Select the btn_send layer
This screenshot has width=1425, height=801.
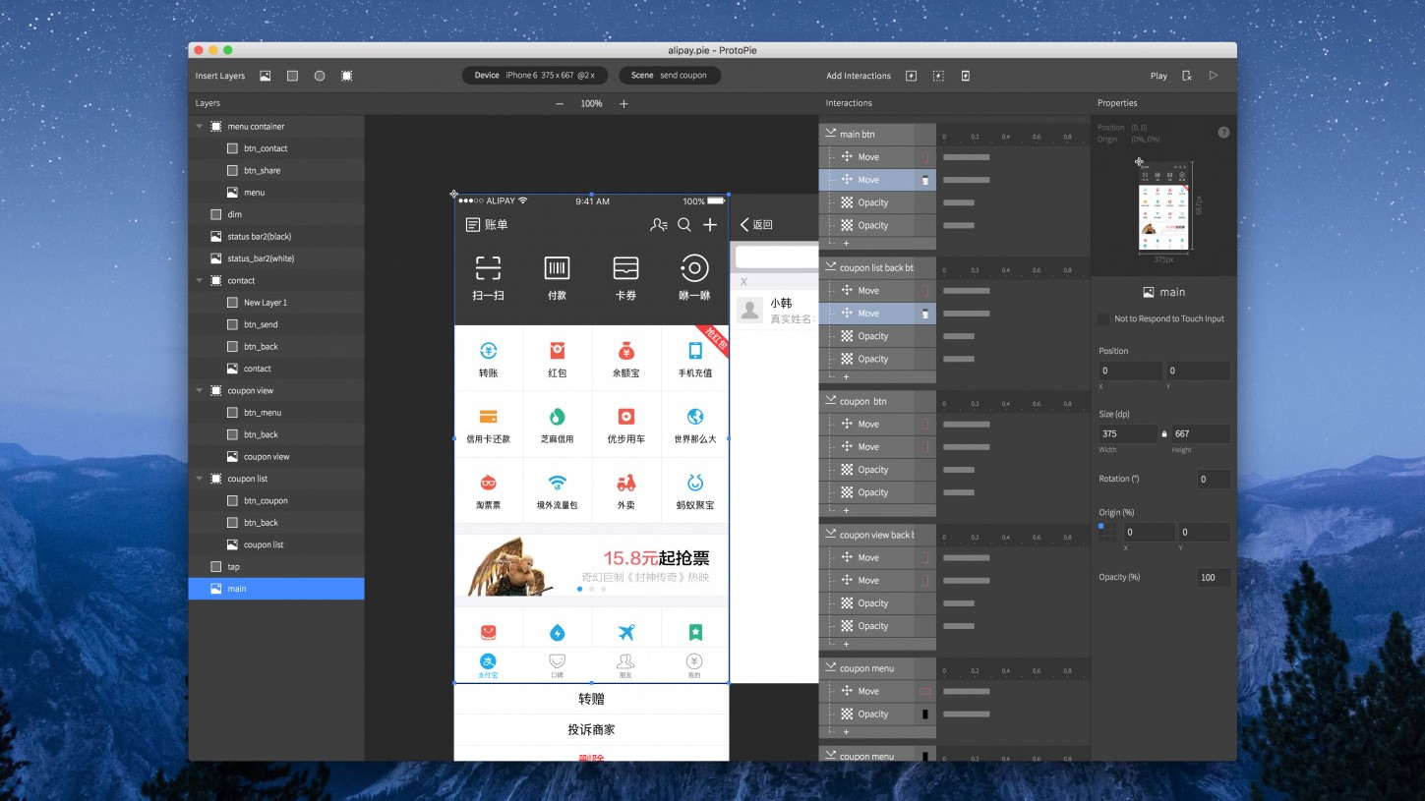pos(275,324)
